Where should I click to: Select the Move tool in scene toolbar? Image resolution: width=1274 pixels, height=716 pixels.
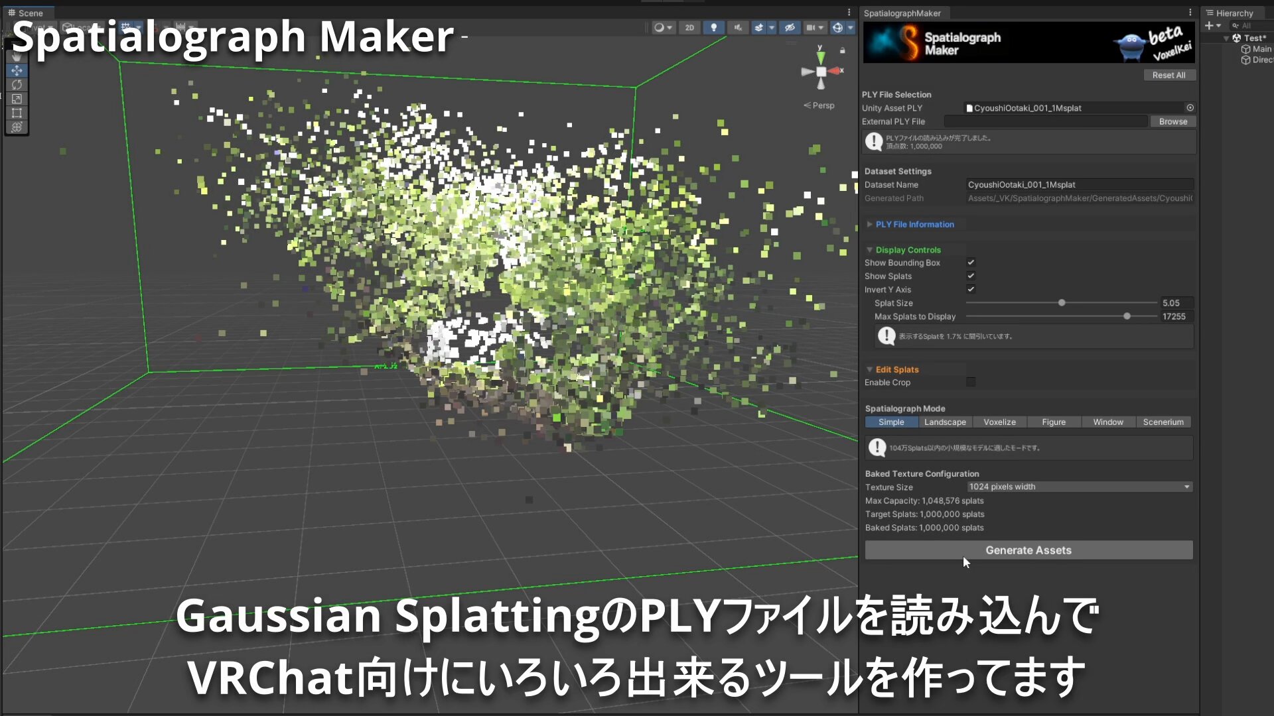click(17, 70)
